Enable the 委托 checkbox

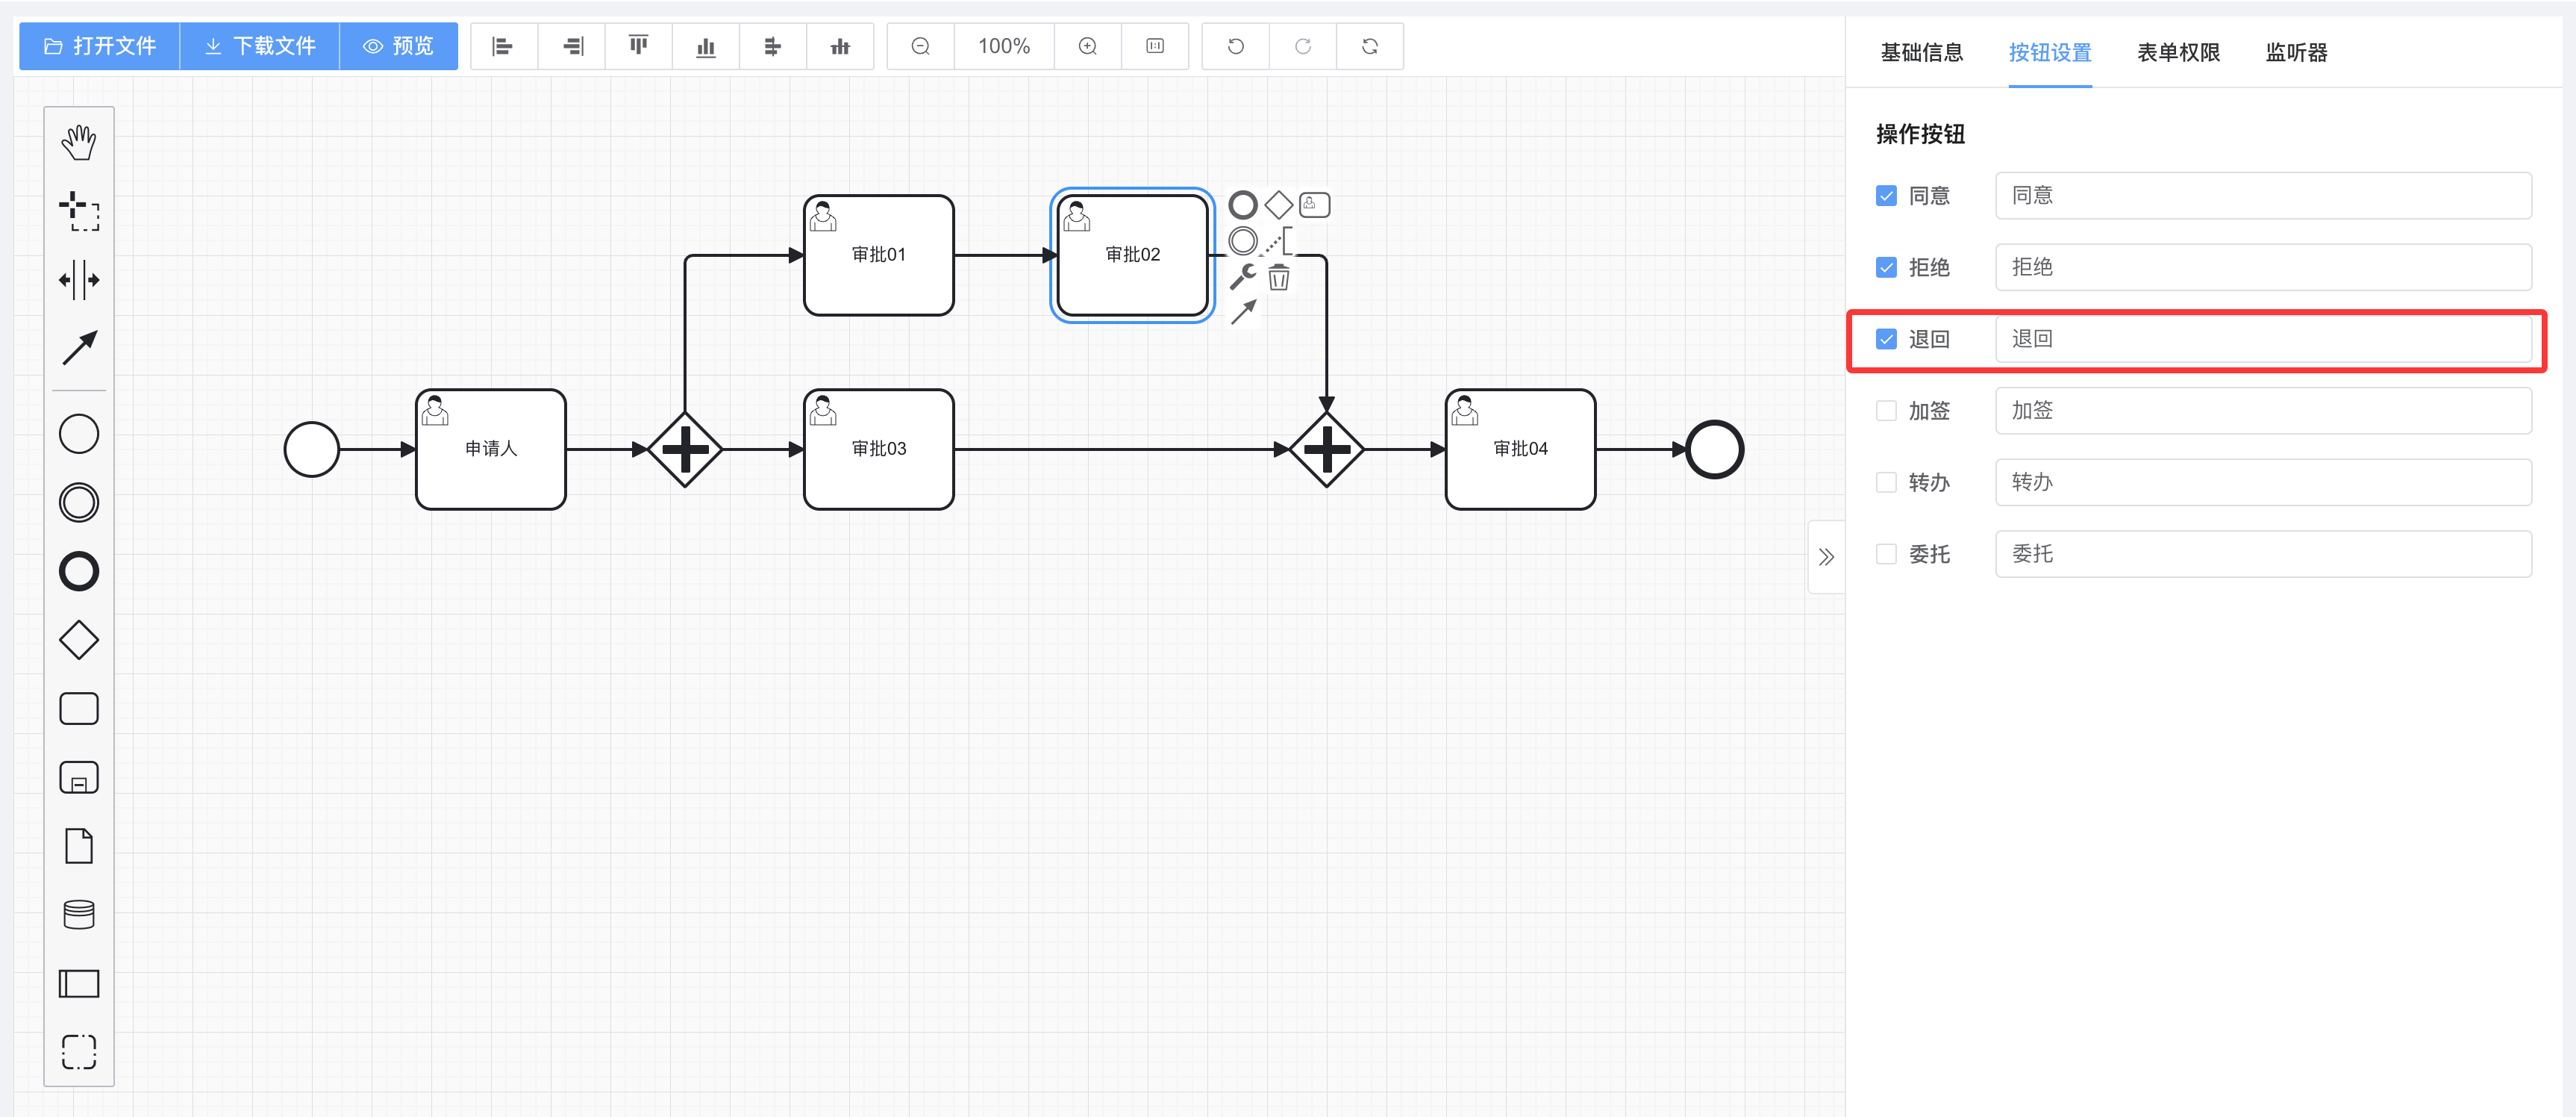pyautogui.click(x=1886, y=555)
